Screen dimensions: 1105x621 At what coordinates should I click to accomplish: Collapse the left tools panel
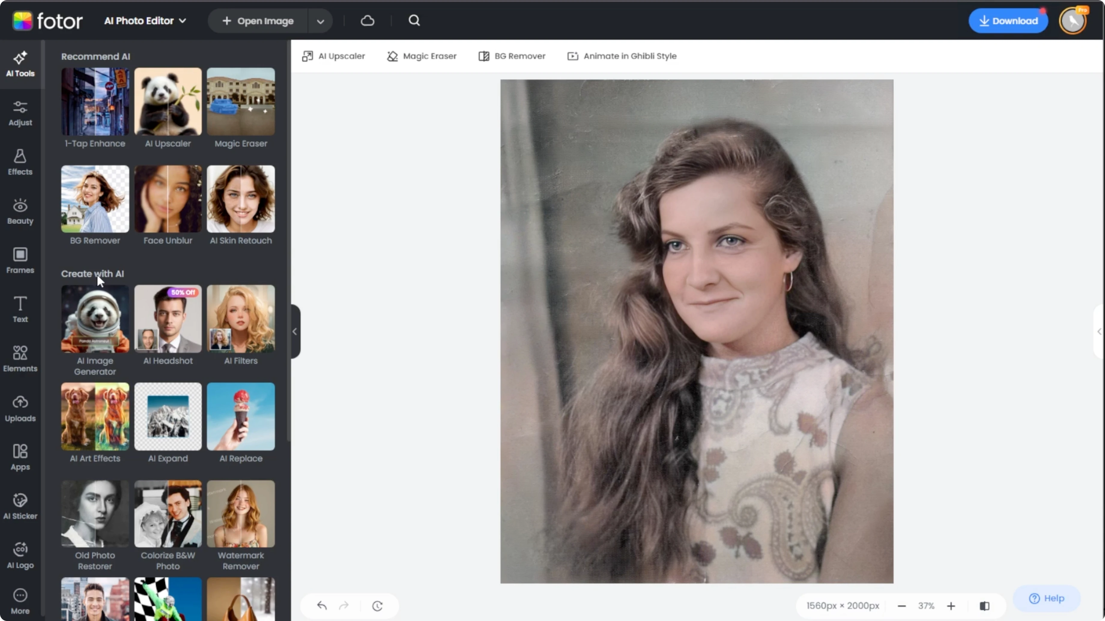coord(295,331)
